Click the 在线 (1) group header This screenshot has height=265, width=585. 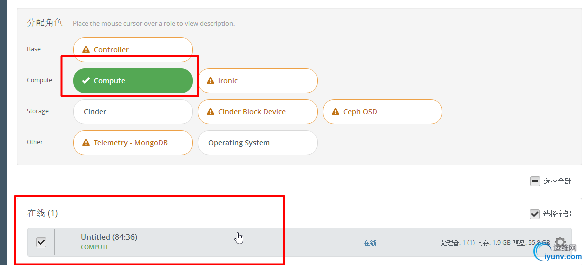click(x=43, y=213)
